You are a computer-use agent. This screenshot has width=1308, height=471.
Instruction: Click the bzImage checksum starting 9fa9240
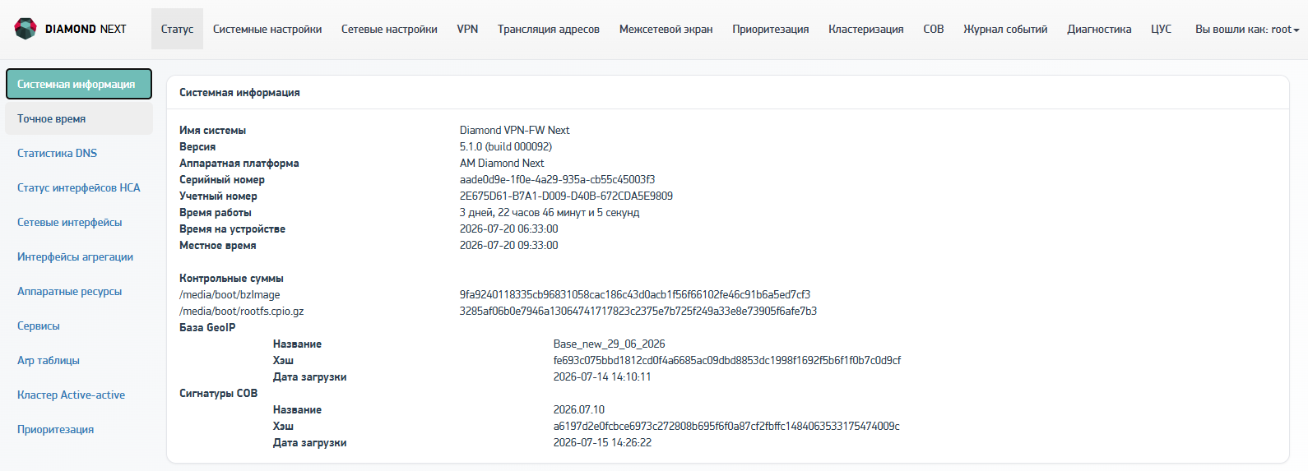tap(635, 294)
